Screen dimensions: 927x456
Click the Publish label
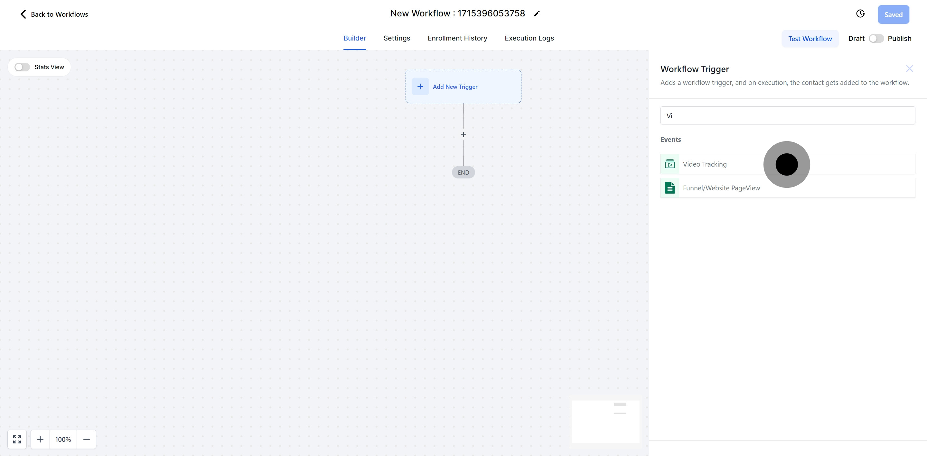pos(899,39)
